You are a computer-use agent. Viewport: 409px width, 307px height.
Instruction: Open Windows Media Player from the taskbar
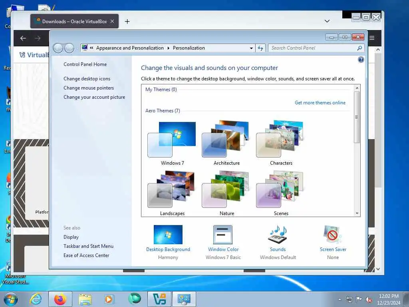coord(109,299)
